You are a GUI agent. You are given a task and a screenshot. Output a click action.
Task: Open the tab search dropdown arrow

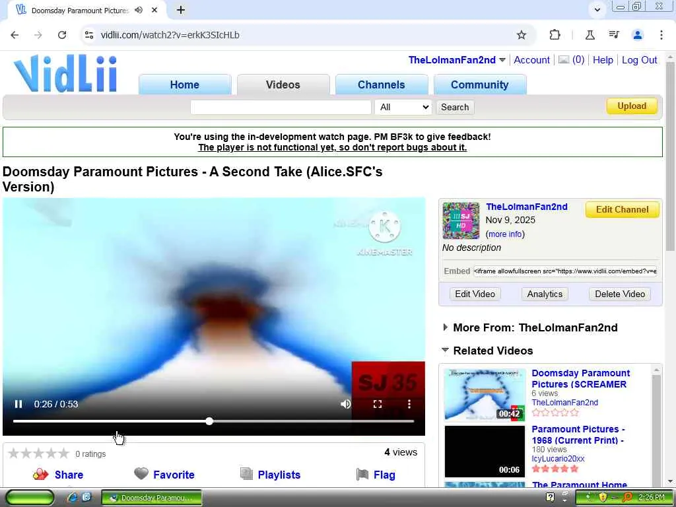click(597, 9)
